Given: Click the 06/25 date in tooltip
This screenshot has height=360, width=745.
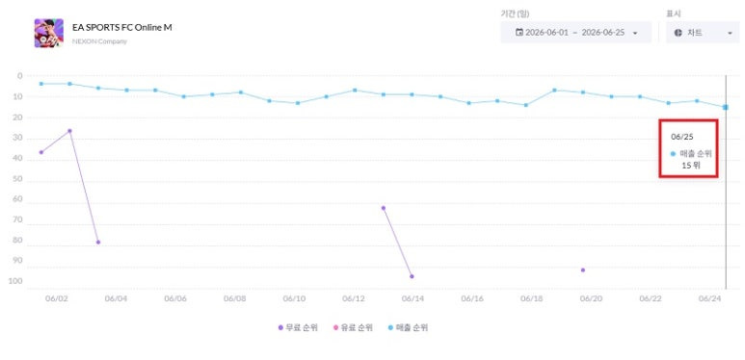Looking at the screenshot, I should pos(681,137).
